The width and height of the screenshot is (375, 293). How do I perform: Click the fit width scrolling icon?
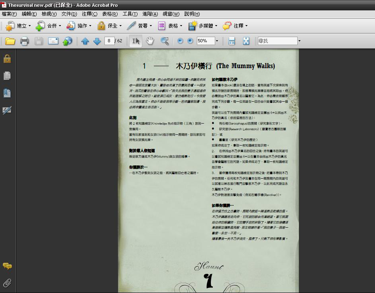[232, 41]
